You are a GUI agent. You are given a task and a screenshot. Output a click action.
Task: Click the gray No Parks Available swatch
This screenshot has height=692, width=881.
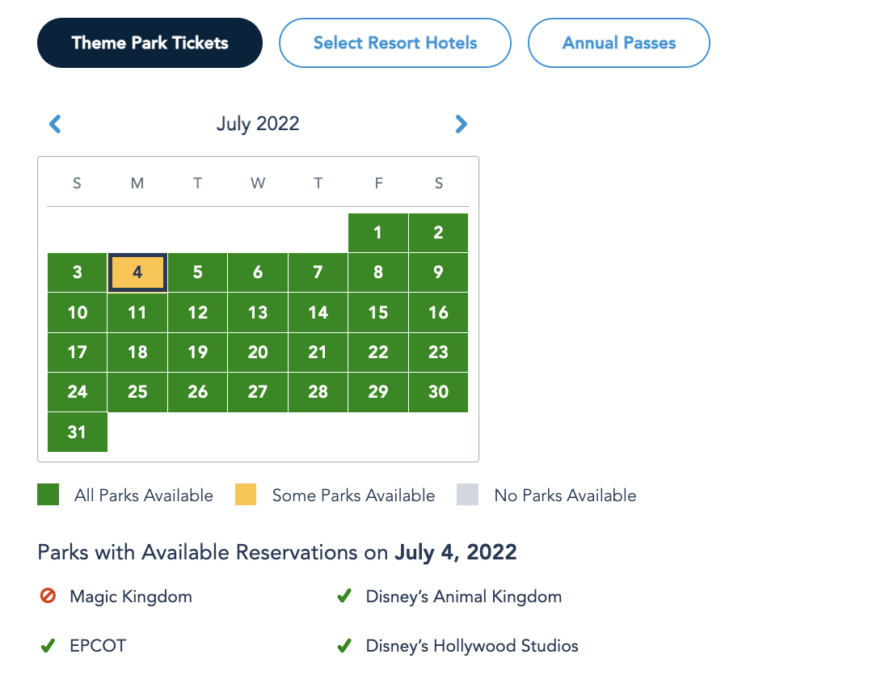[x=467, y=495]
